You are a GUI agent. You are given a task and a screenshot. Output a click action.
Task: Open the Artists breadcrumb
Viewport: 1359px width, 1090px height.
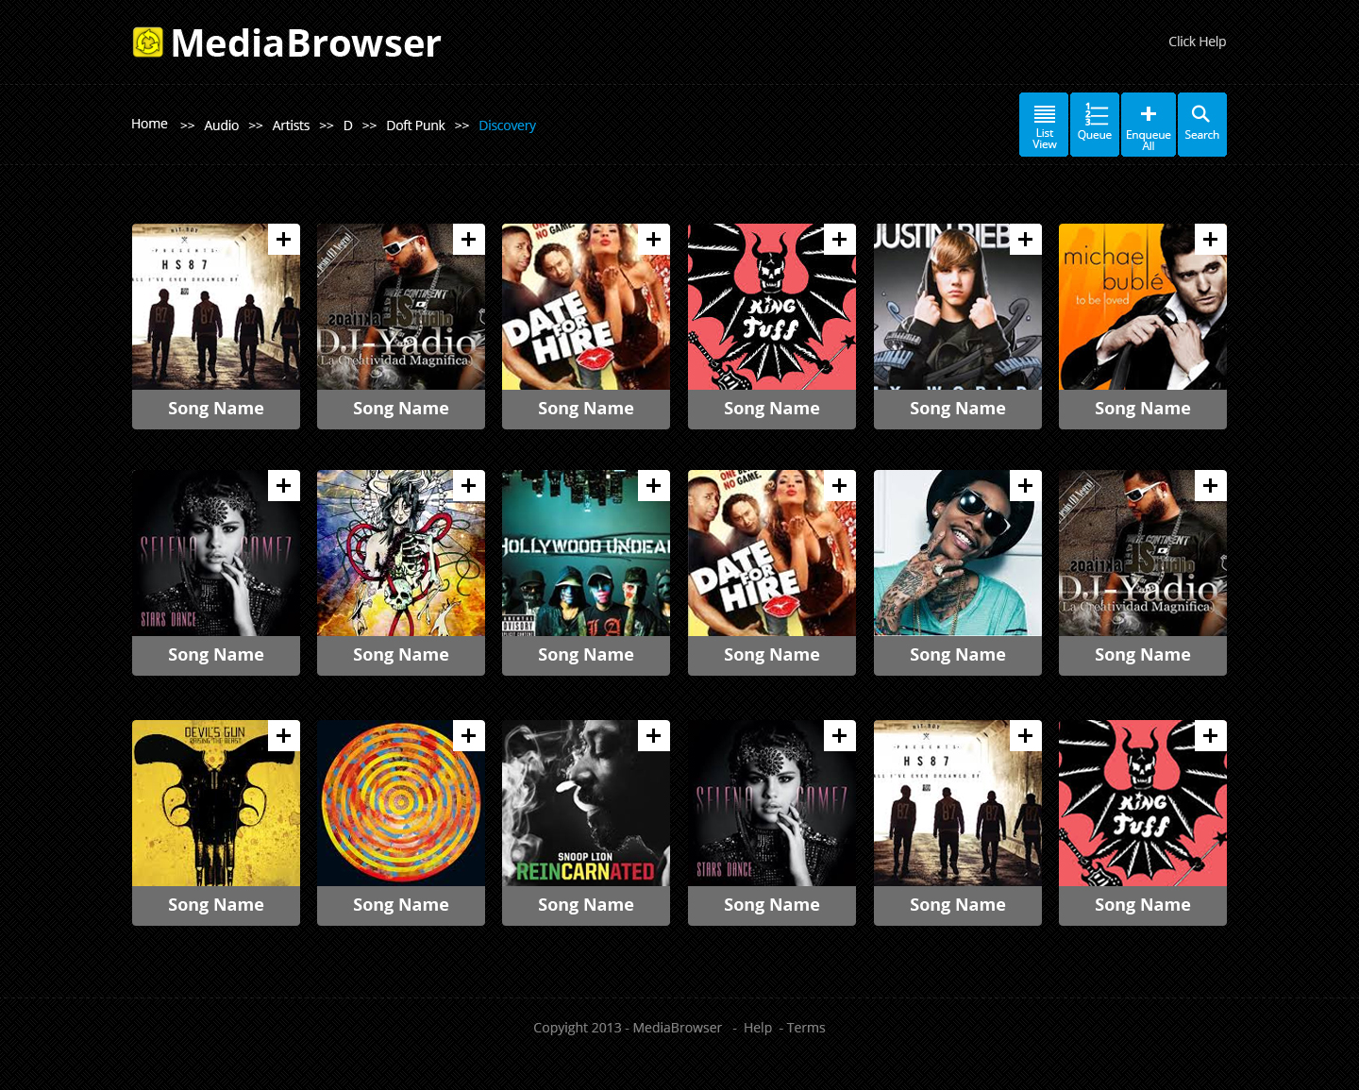tap(291, 126)
